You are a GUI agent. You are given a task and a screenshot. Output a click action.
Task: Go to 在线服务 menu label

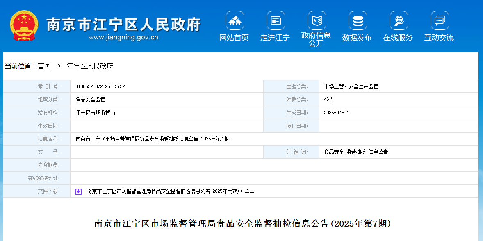click(398, 38)
